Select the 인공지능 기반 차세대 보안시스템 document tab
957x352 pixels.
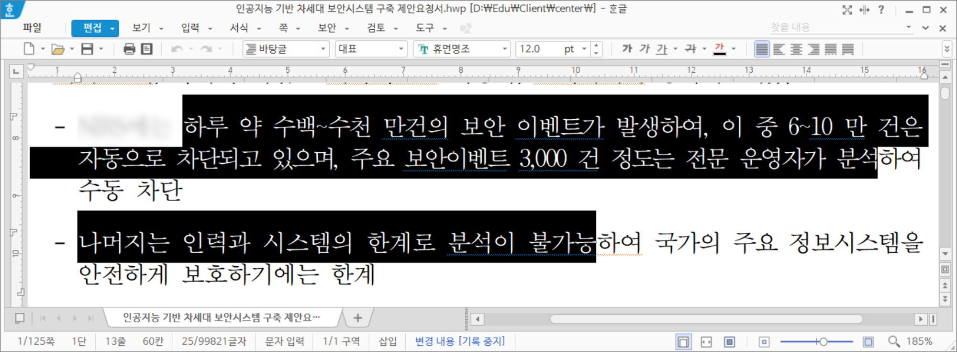(221, 318)
